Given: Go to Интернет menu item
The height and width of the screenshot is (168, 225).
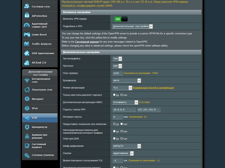Looking at the screenshot, I should click(x=40, y=99).
